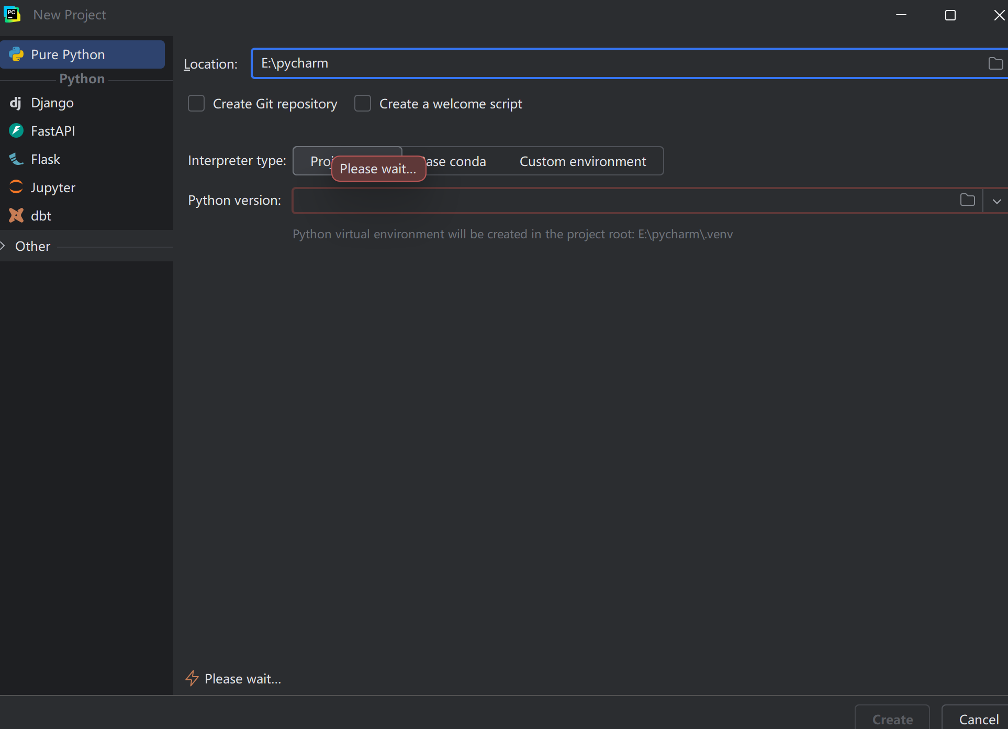
Task: Choose Django project type
Action: [86, 103]
